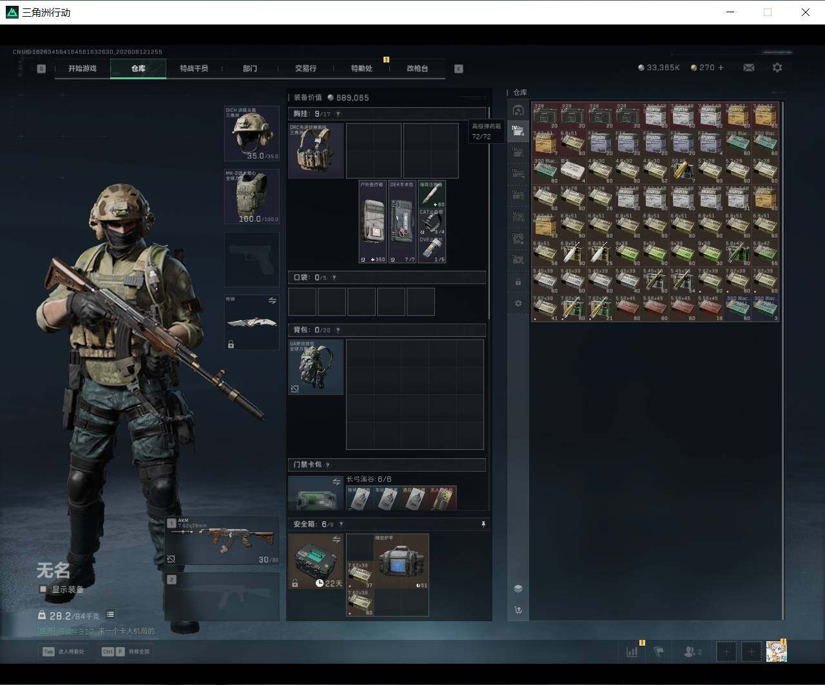Click the squad plus slot nearest the avatar

tap(751, 651)
